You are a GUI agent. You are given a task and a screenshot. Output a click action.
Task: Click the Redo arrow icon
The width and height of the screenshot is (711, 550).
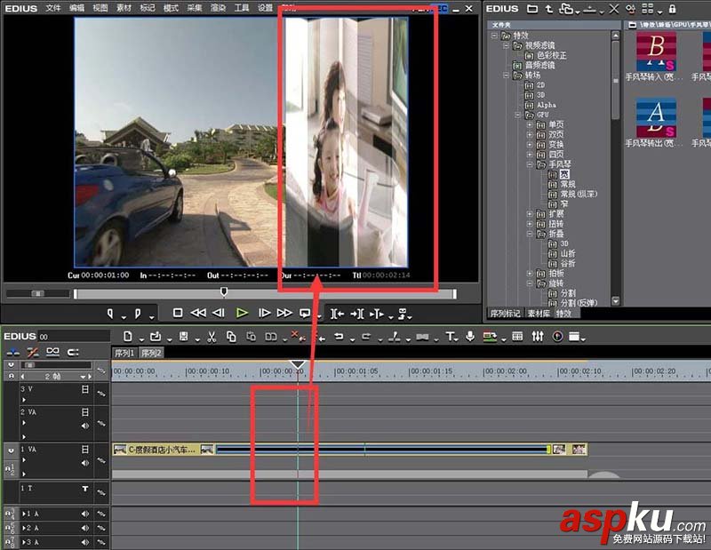point(366,337)
